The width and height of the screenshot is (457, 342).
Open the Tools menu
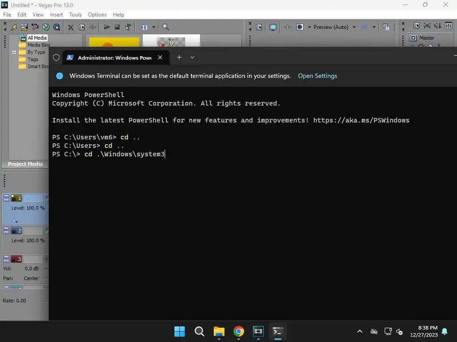[75, 15]
